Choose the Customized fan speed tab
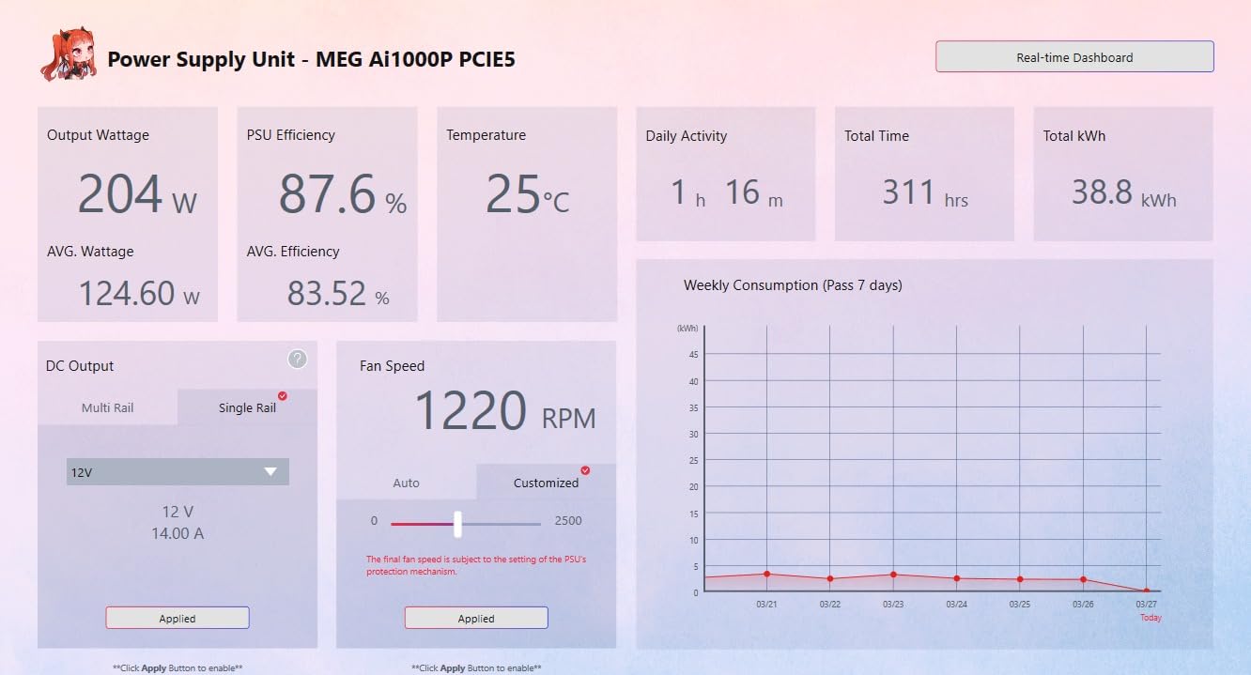Image resolution: width=1251 pixels, height=675 pixels. 547,483
